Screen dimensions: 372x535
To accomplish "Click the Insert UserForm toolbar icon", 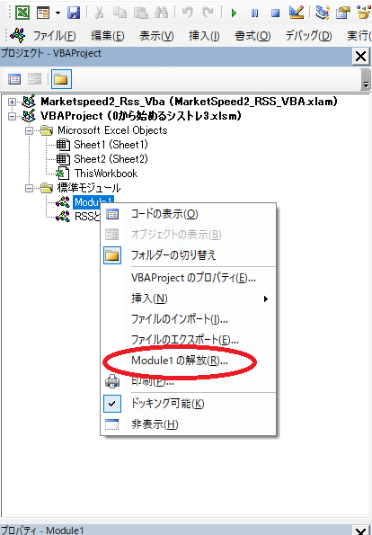I will (43, 13).
